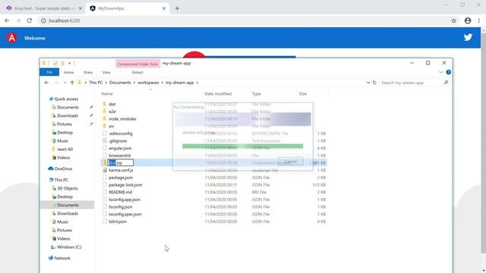Sort by the Type column header

(x=257, y=93)
